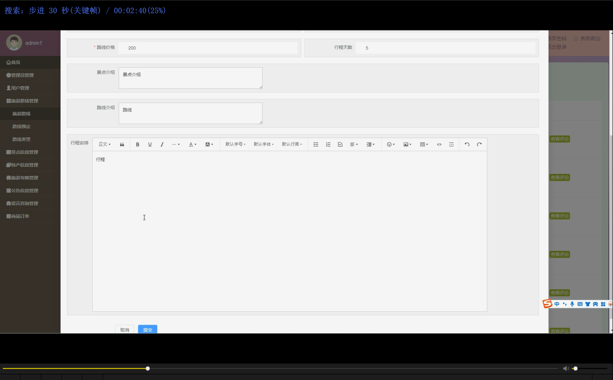Insert an unordered bullet list
The image size is (613, 380).
click(316, 144)
